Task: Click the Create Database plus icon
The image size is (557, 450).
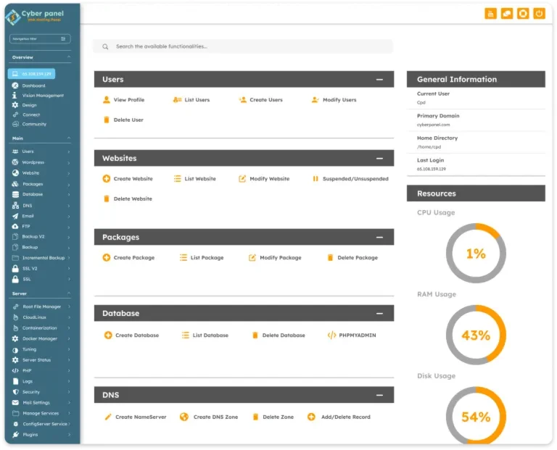Action: [x=108, y=335]
